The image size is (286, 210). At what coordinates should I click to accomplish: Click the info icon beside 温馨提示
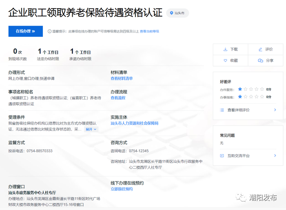[49, 31]
